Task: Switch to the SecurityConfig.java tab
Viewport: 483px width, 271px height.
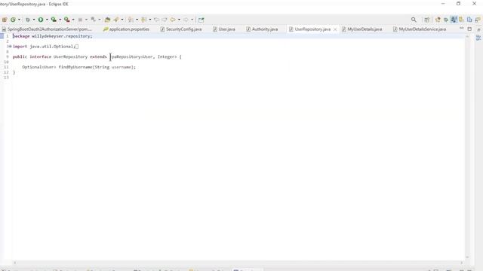Action: (x=181, y=29)
